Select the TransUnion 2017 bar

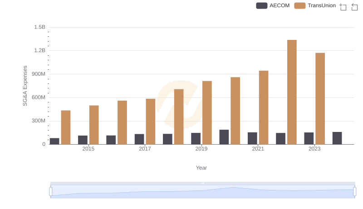coord(151,122)
